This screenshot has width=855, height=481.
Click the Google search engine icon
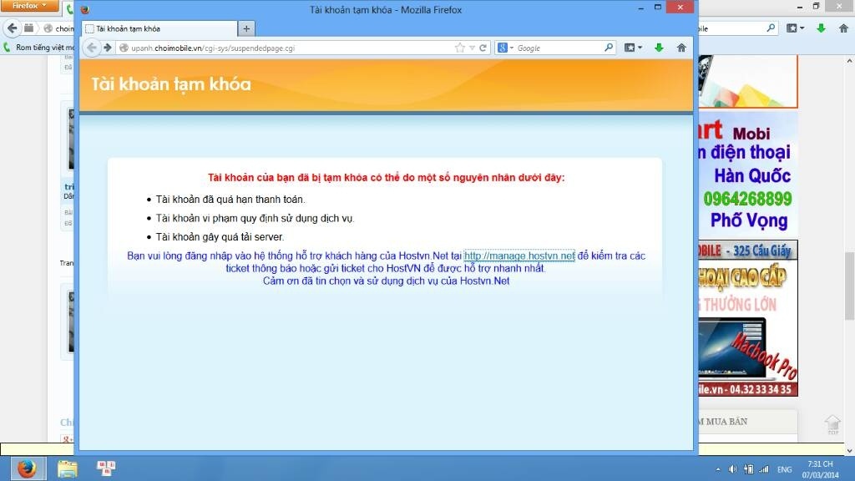502,48
